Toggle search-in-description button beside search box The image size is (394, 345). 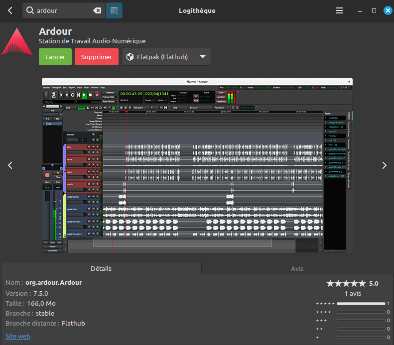114,10
